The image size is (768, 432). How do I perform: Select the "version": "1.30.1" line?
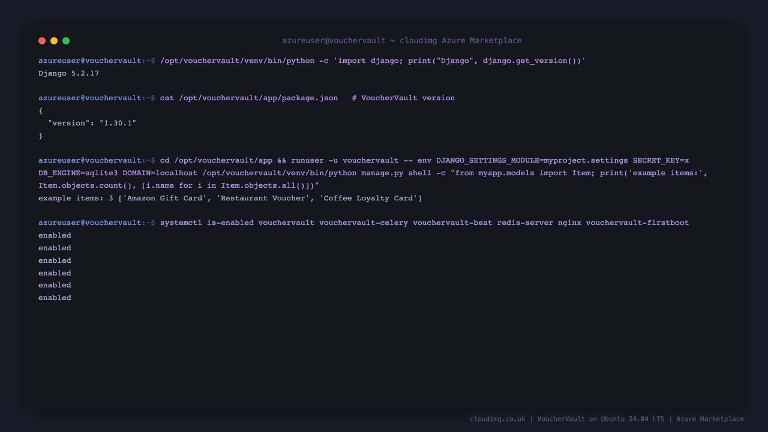point(92,123)
